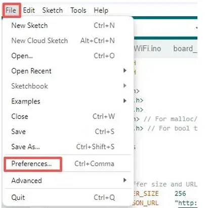205x208 pixels.
Task: Select New Cloud Sketch entry
Action: [67, 40]
